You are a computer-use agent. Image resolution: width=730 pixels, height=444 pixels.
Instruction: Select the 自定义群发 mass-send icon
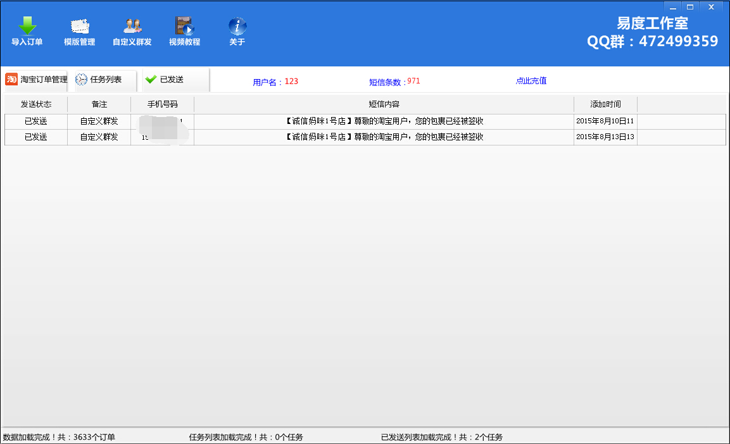(130, 25)
